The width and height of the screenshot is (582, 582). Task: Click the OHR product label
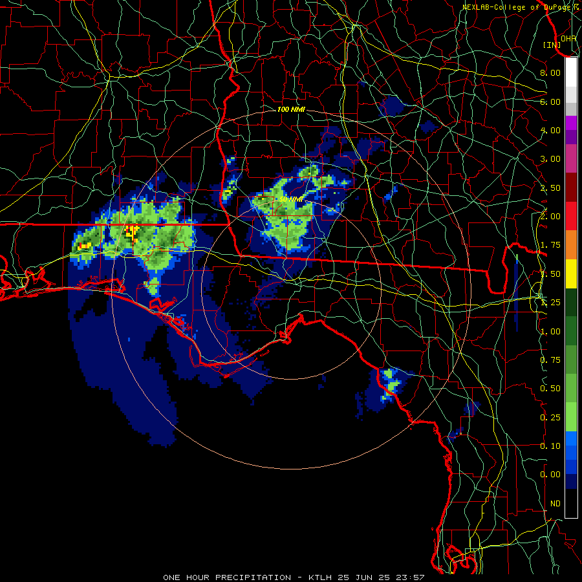point(568,38)
